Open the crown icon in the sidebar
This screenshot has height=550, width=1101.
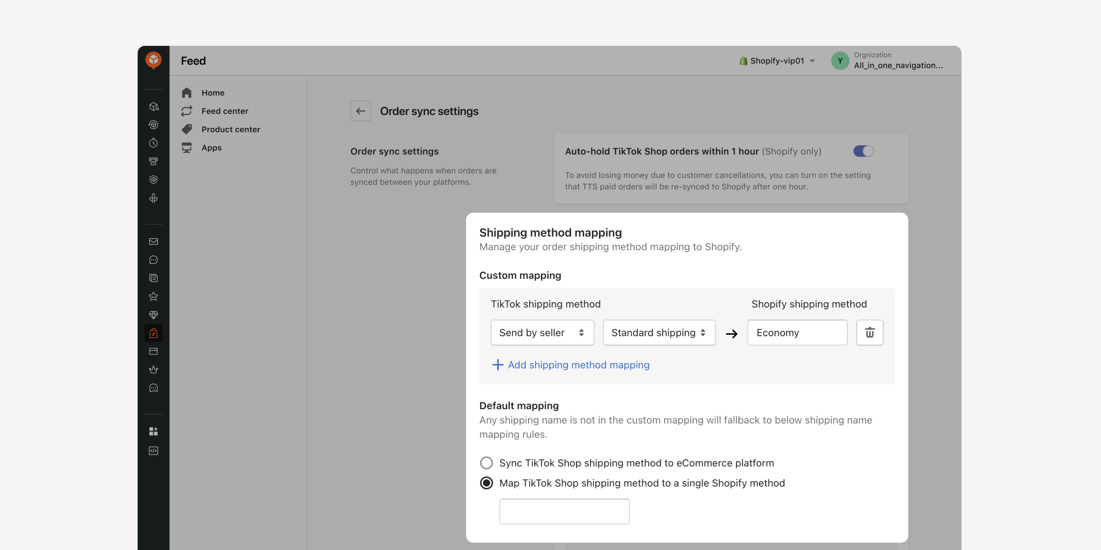153,369
